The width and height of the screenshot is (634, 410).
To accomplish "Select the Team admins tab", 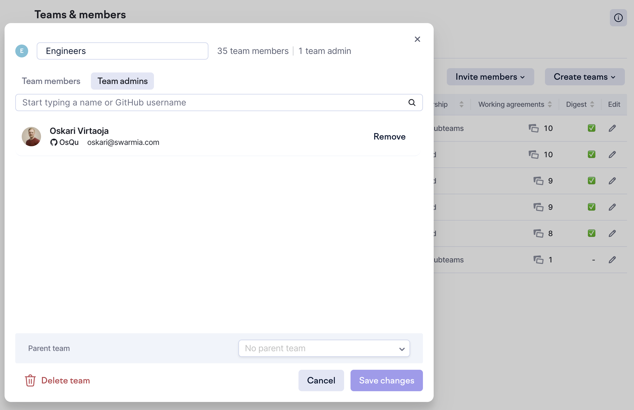I will [122, 81].
